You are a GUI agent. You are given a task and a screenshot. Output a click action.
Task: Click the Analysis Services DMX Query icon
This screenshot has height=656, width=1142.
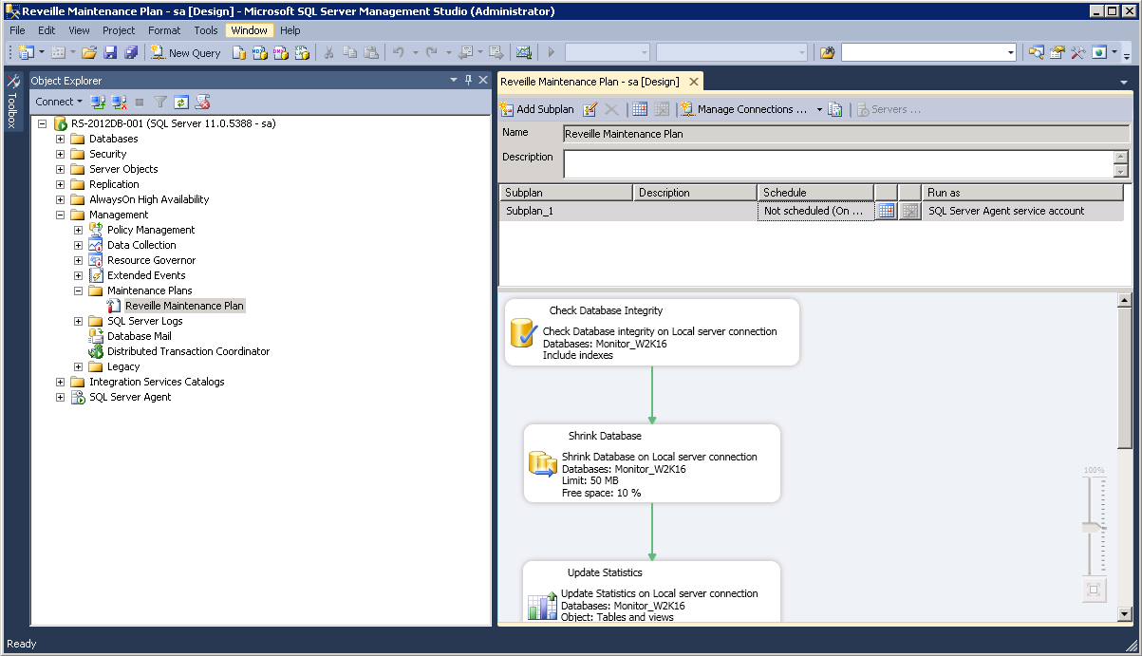[x=281, y=53]
